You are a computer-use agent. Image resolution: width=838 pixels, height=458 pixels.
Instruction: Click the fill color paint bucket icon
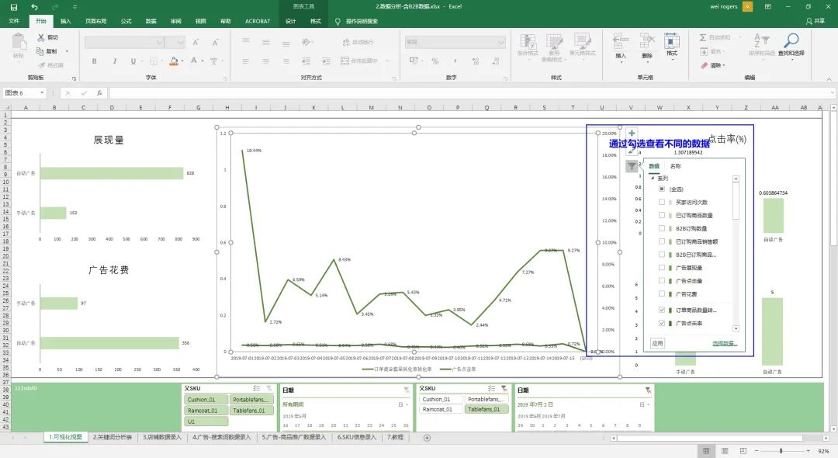pyautogui.click(x=174, y=61)
